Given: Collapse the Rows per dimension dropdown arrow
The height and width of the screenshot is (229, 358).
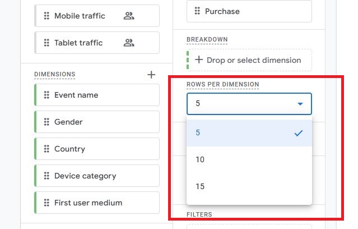Looking at the screenshot, I should coord(300,104).
